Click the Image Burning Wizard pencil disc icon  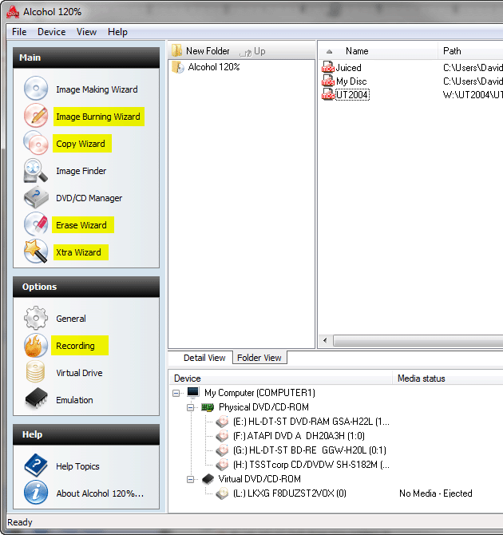[x=36, y=115]
